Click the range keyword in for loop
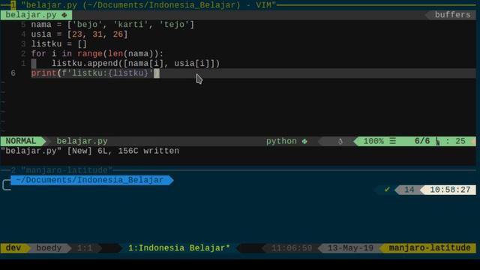The image size is (480, 270). click(x=90, y=54)
